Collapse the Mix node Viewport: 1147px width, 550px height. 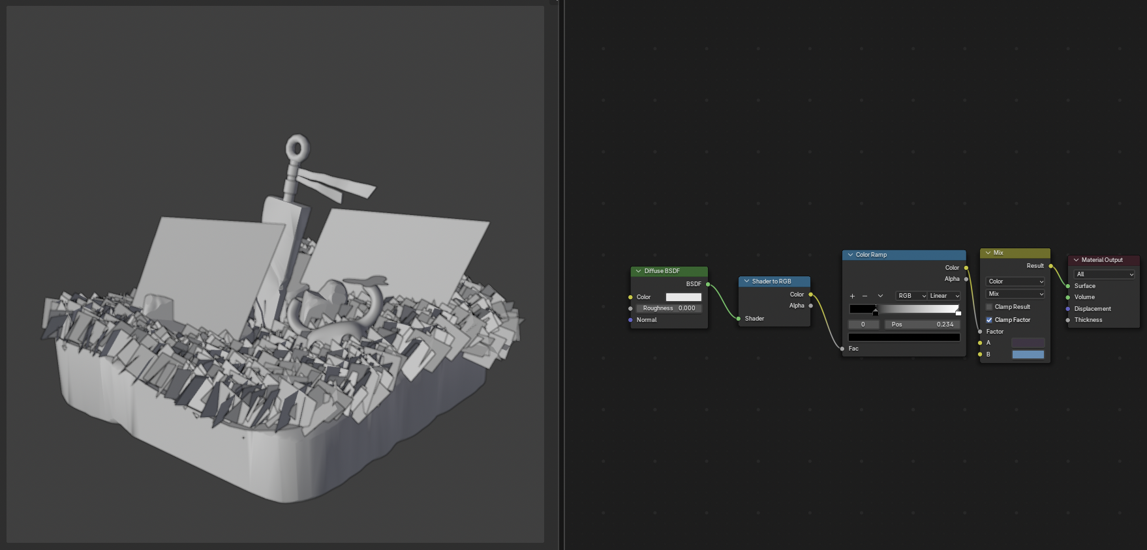coord(988,253)
